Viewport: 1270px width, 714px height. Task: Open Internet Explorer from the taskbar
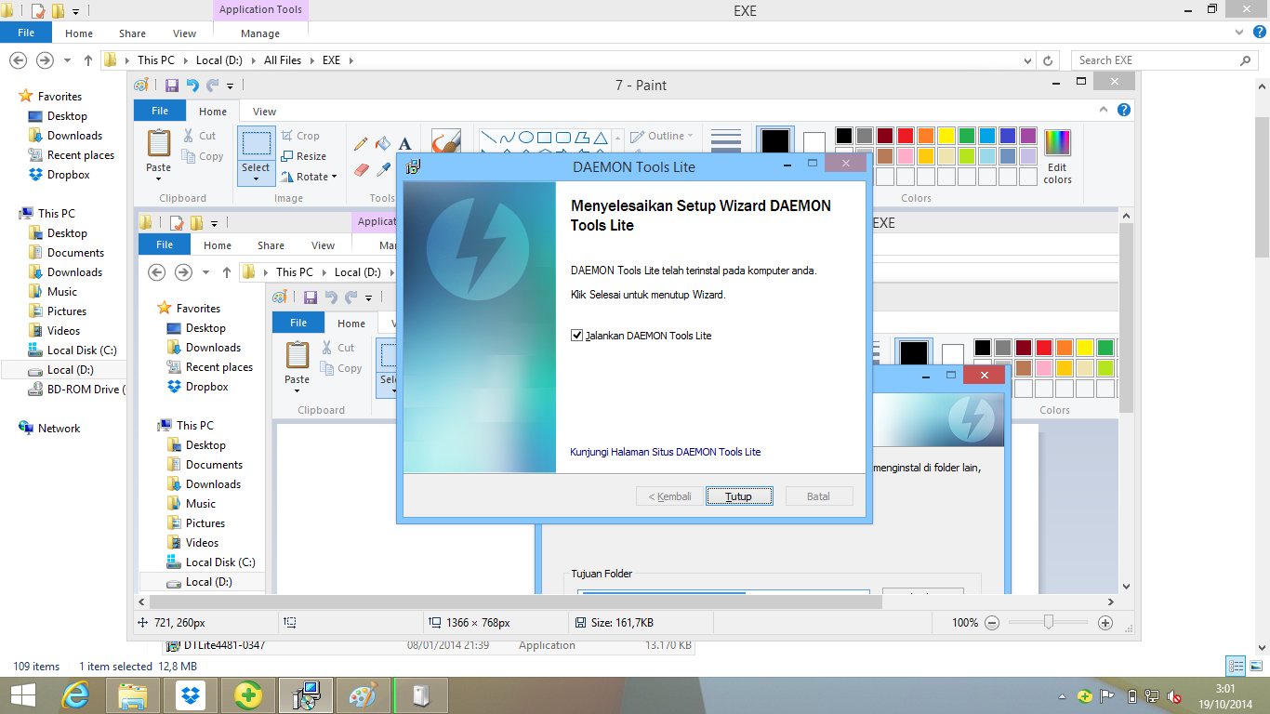tap(74, 694)
